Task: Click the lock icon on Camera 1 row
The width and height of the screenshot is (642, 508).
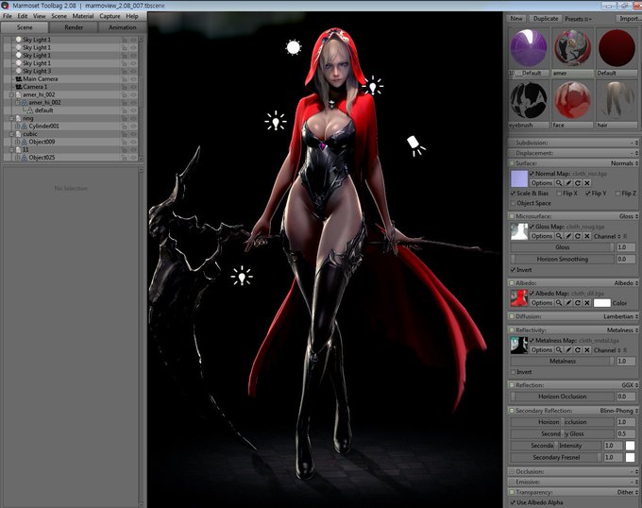Action: pos(124,87)
